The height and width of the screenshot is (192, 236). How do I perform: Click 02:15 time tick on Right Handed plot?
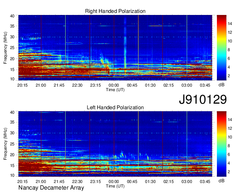tap(168, 85)
